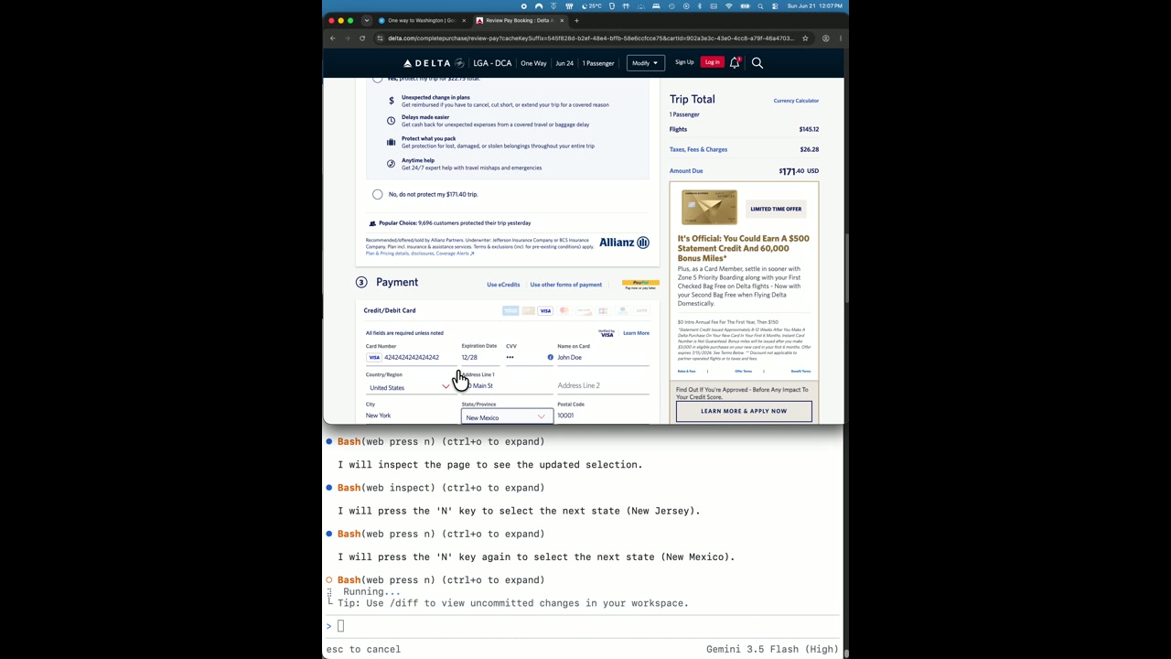Image resolution: width=1171 pixels, height=659 pixels.
Task: Click 'Taxes, Fees & Charges' link
Action: [x=698, y=149]
